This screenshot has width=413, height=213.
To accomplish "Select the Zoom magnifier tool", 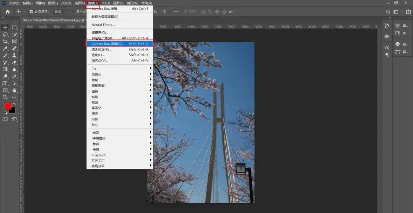I will coord(5,97).
